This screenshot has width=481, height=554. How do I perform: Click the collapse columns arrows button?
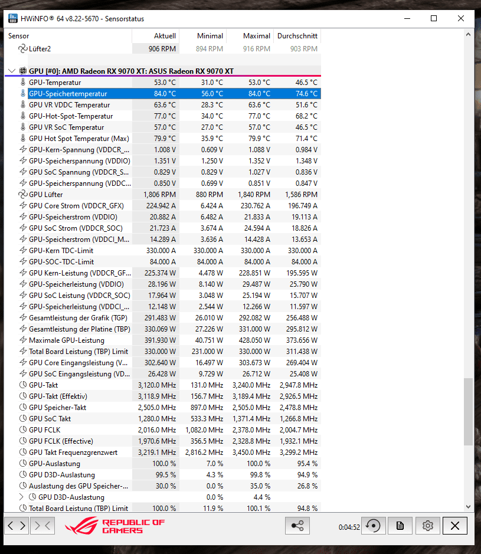coord(42,526)
